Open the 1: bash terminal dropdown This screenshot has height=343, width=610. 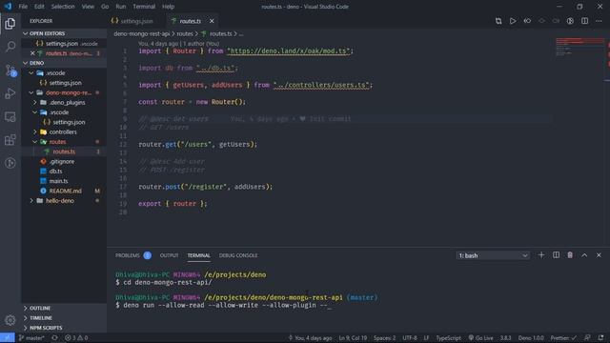[493, 255]
